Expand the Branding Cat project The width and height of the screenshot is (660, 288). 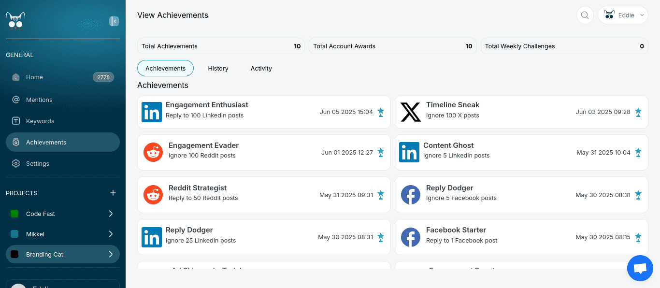111,254
